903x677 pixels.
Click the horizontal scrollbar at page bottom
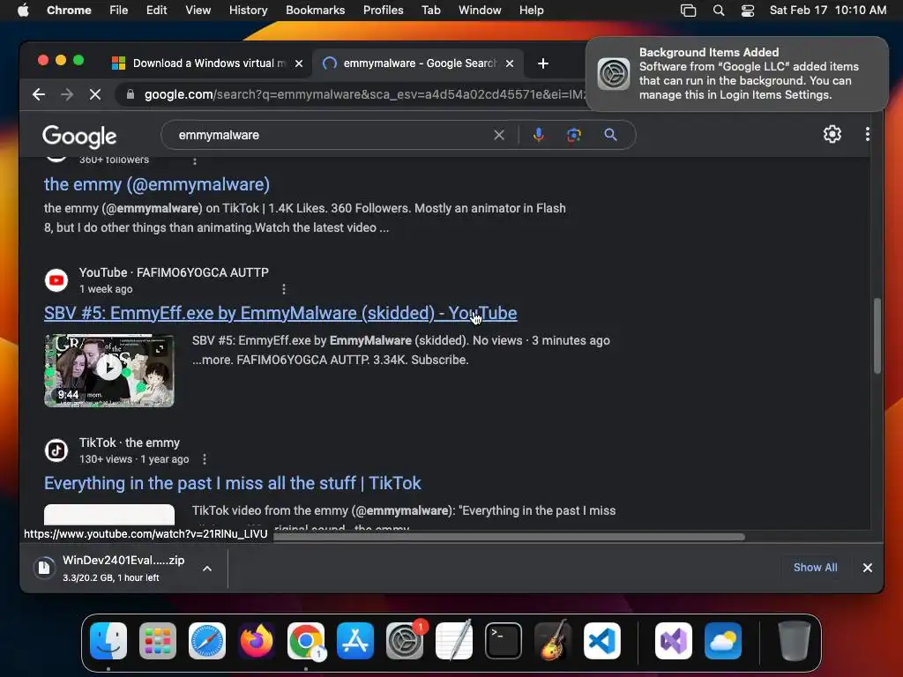point(509,537)
